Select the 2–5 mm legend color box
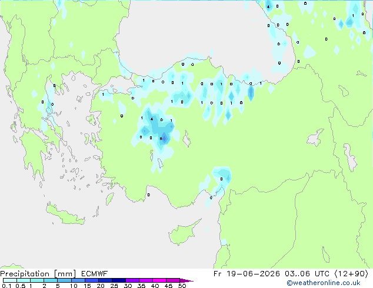Image resolution: width=373 pixels, height=288 pixels. coord(51,280)
